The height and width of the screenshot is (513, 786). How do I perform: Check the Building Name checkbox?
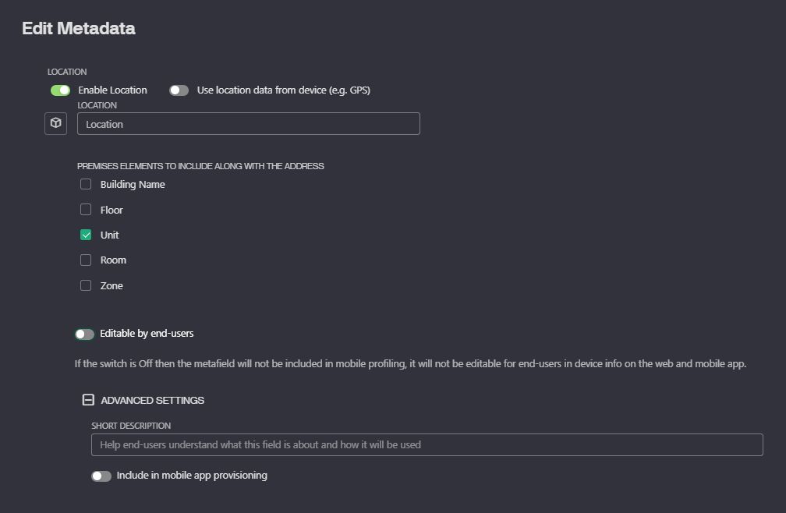point(86,184)
